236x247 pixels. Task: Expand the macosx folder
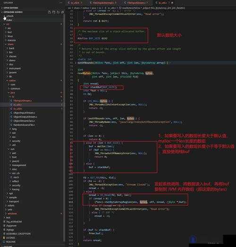[x=10, y=40]
